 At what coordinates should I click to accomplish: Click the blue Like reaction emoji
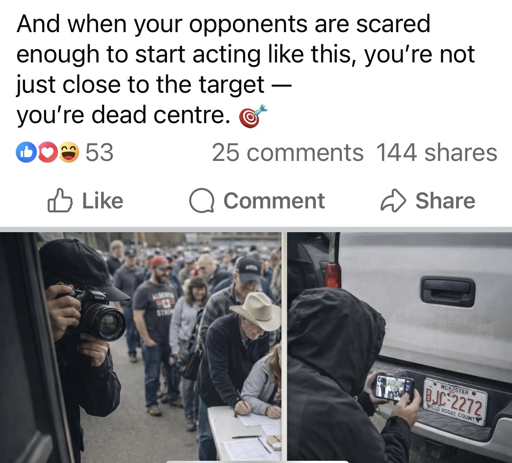pos(26,152)
